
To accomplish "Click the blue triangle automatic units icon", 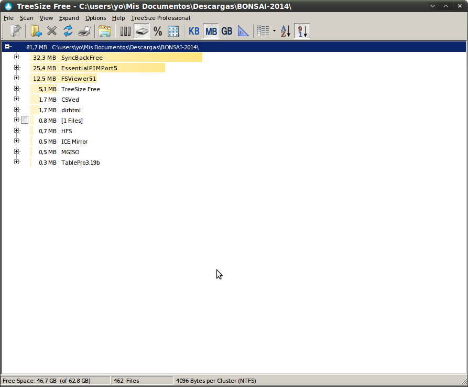I will (243, 31).
